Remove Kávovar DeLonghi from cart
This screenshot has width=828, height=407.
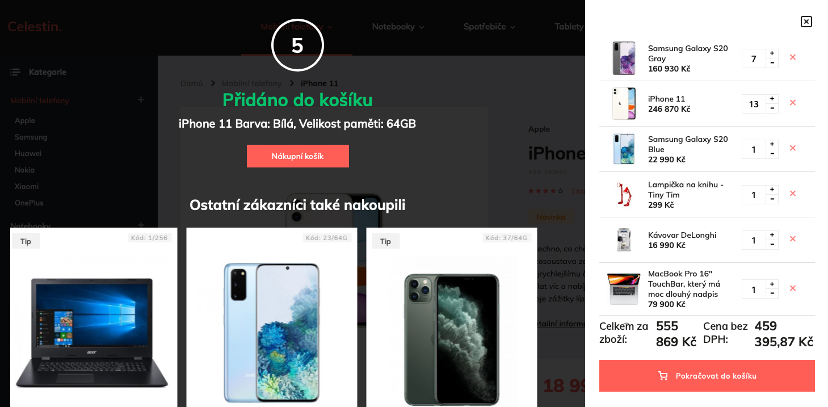(793, 239)
